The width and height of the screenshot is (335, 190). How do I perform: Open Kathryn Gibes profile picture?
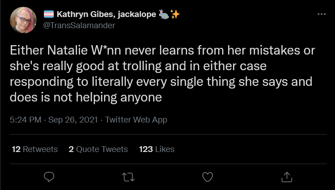[x=23, y=20]
